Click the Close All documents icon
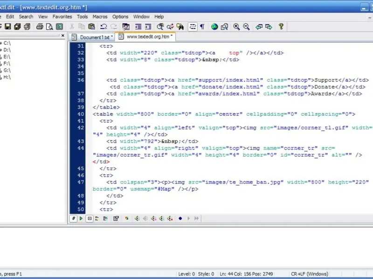 click(27, 27)
